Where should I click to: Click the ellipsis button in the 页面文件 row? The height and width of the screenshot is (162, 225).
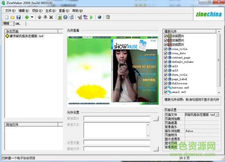[x=217, y=114]
